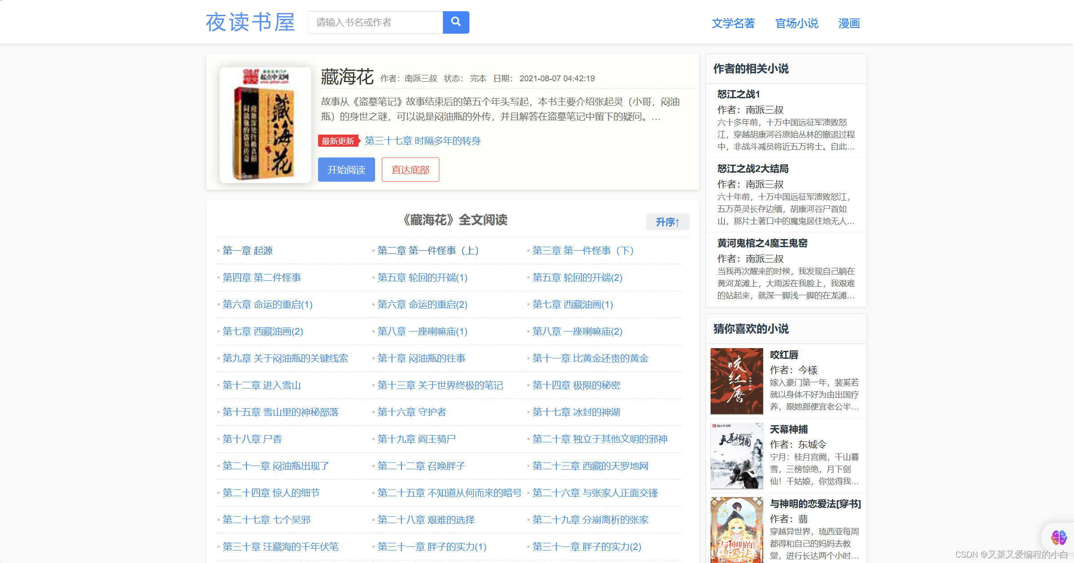Open related novel 怒江之战1
1074x563 pixels.
(x=738, y=94)
